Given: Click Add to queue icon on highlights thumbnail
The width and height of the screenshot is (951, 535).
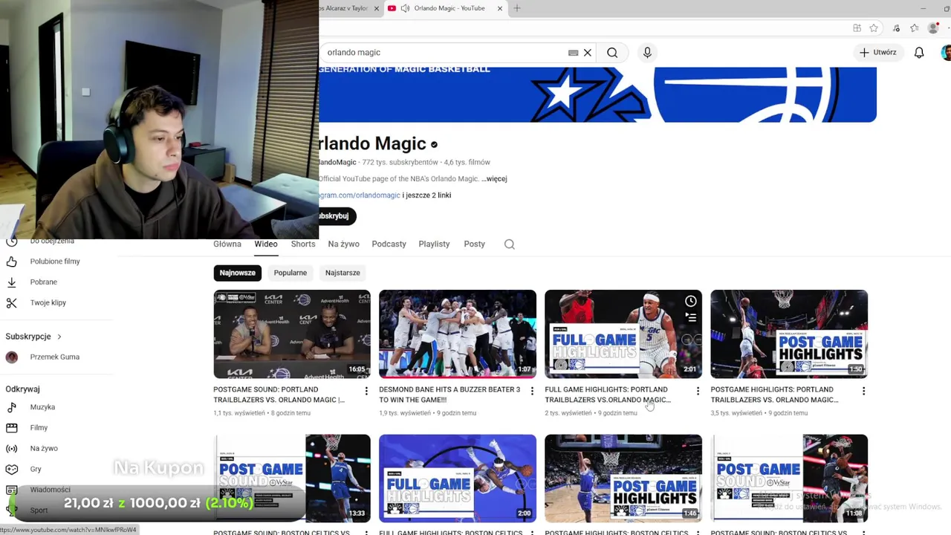Looking at the screenshot, I should (690, 318).
